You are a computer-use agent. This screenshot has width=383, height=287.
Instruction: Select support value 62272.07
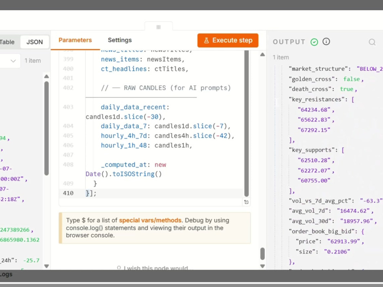coord(314,171)
